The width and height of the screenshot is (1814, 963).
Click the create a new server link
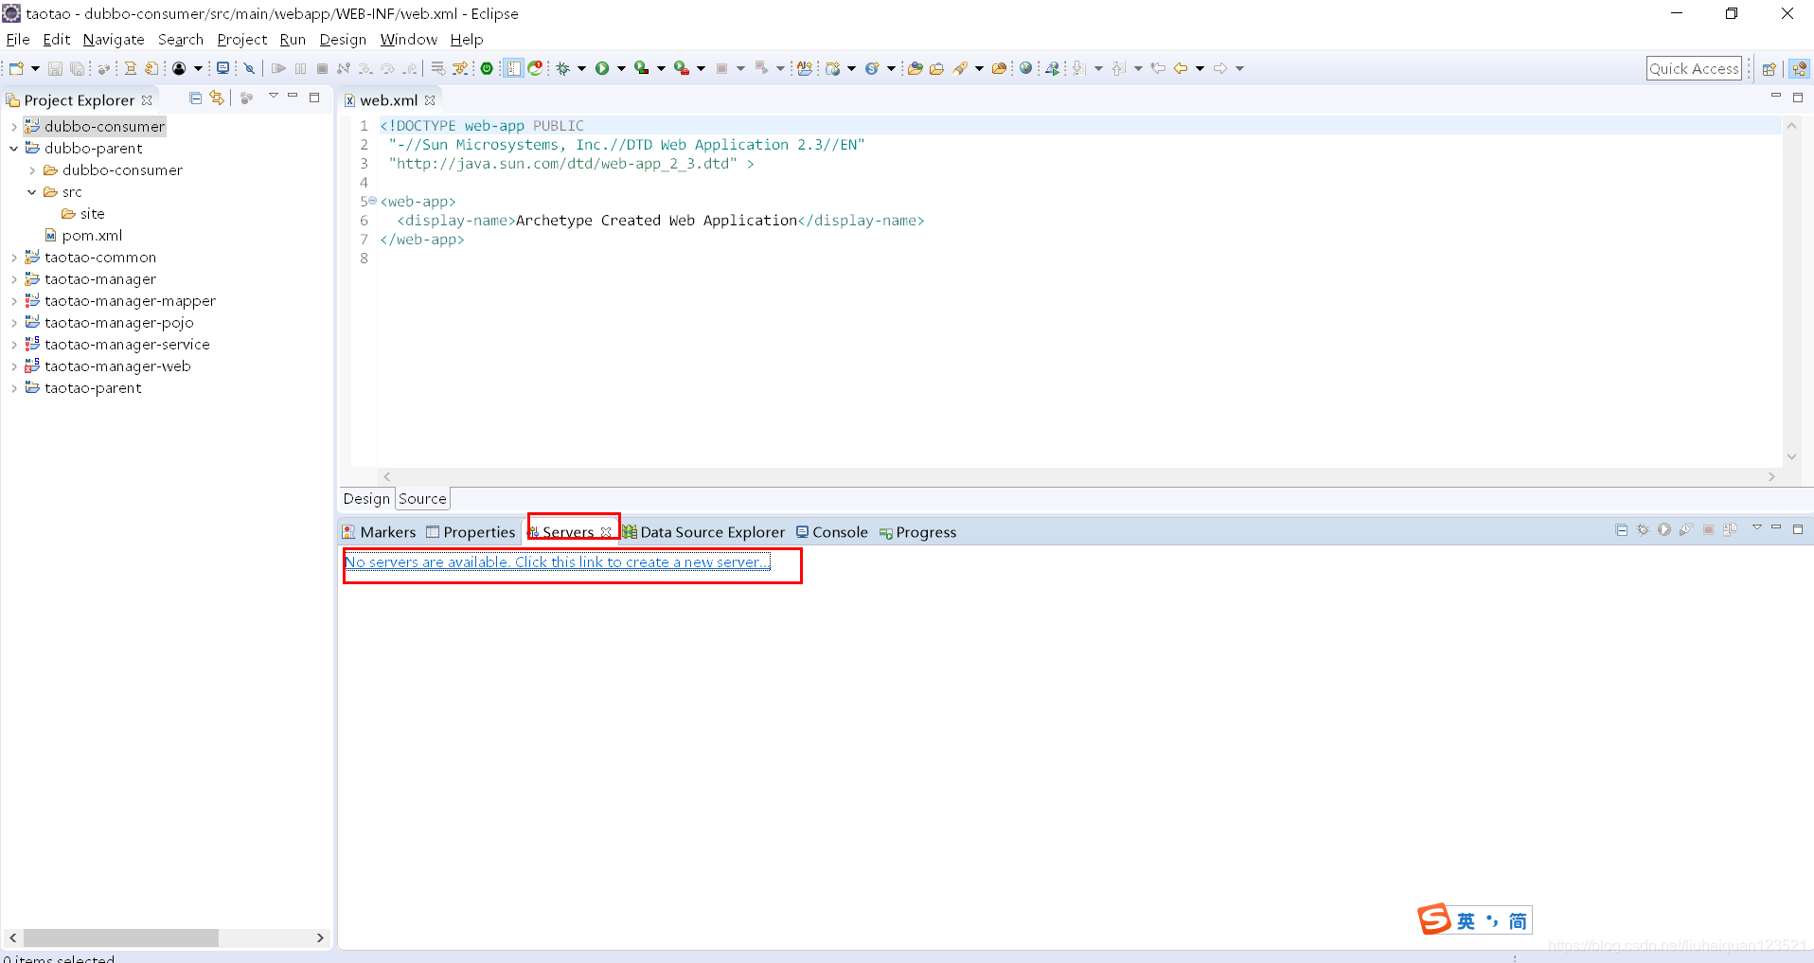pyautogui.click(x=558, y=562)
